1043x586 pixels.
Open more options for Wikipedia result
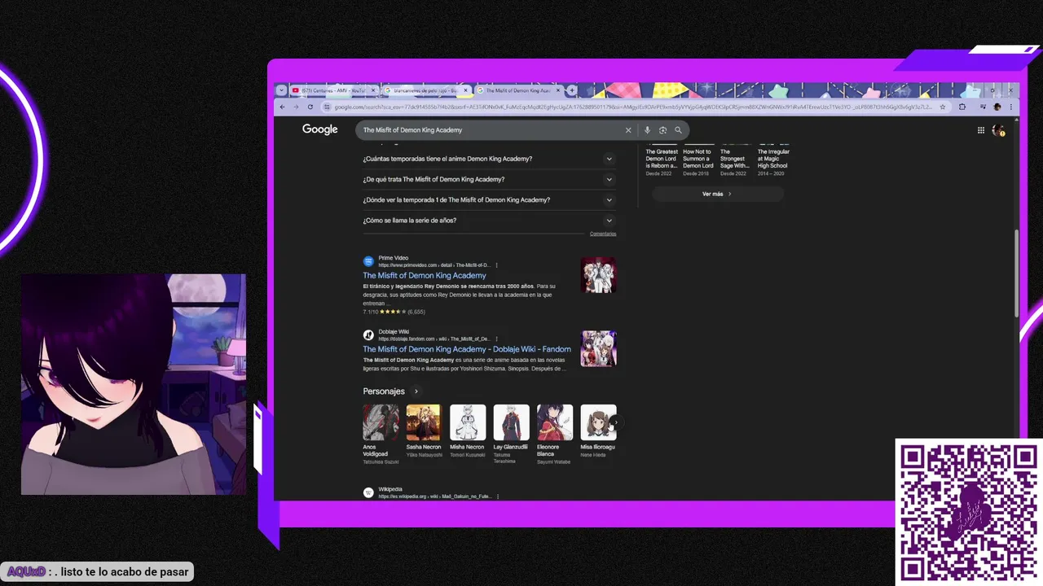(x=497, y=496)
